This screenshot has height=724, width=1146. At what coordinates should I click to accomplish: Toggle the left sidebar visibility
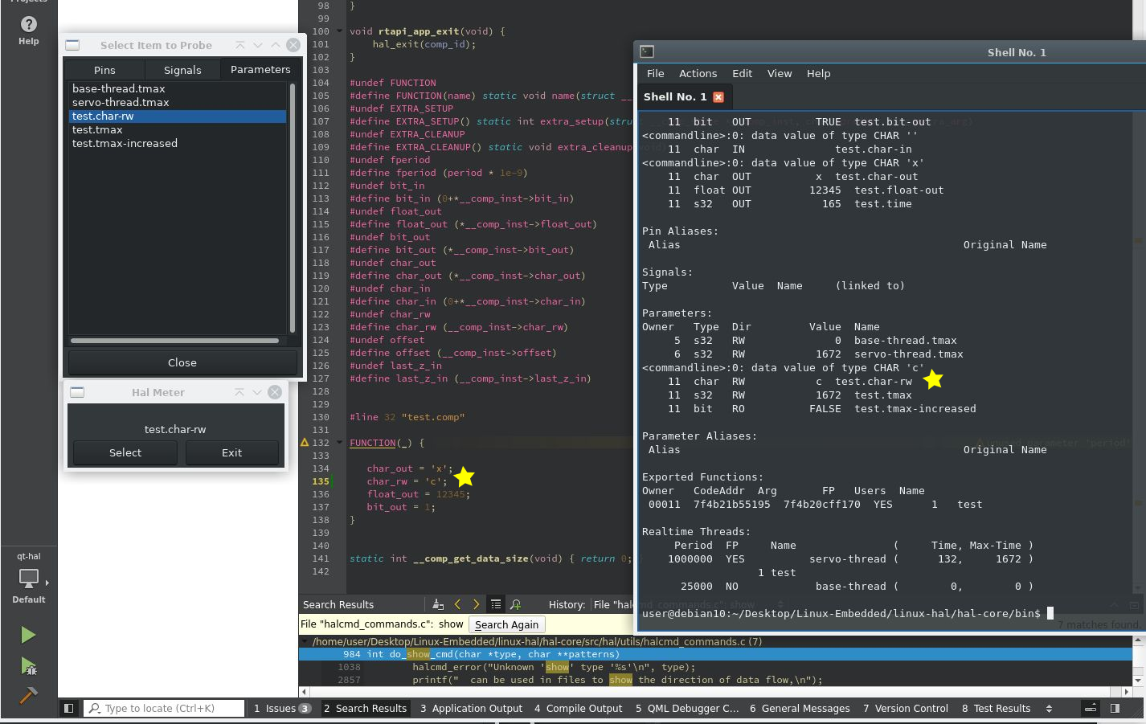(69, 708)
